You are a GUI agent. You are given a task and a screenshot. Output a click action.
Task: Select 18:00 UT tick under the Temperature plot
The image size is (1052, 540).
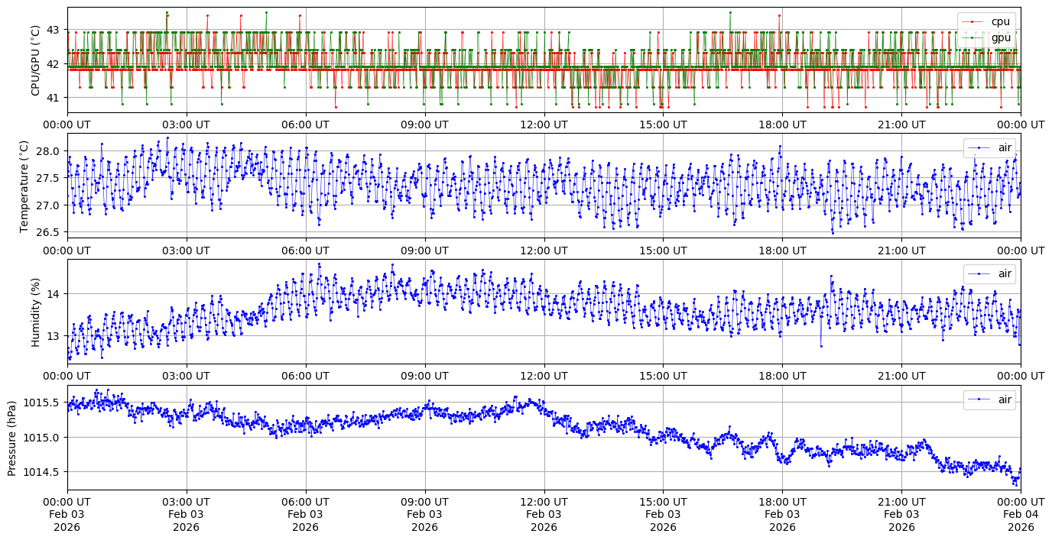click(782, 251)
